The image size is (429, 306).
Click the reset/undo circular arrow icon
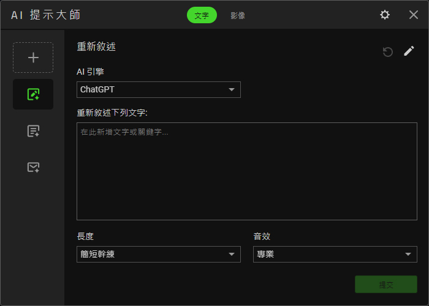[387, 51]
